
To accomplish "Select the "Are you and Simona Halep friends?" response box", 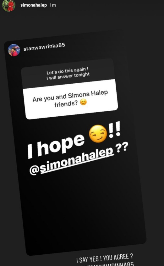I will (70, 99).
